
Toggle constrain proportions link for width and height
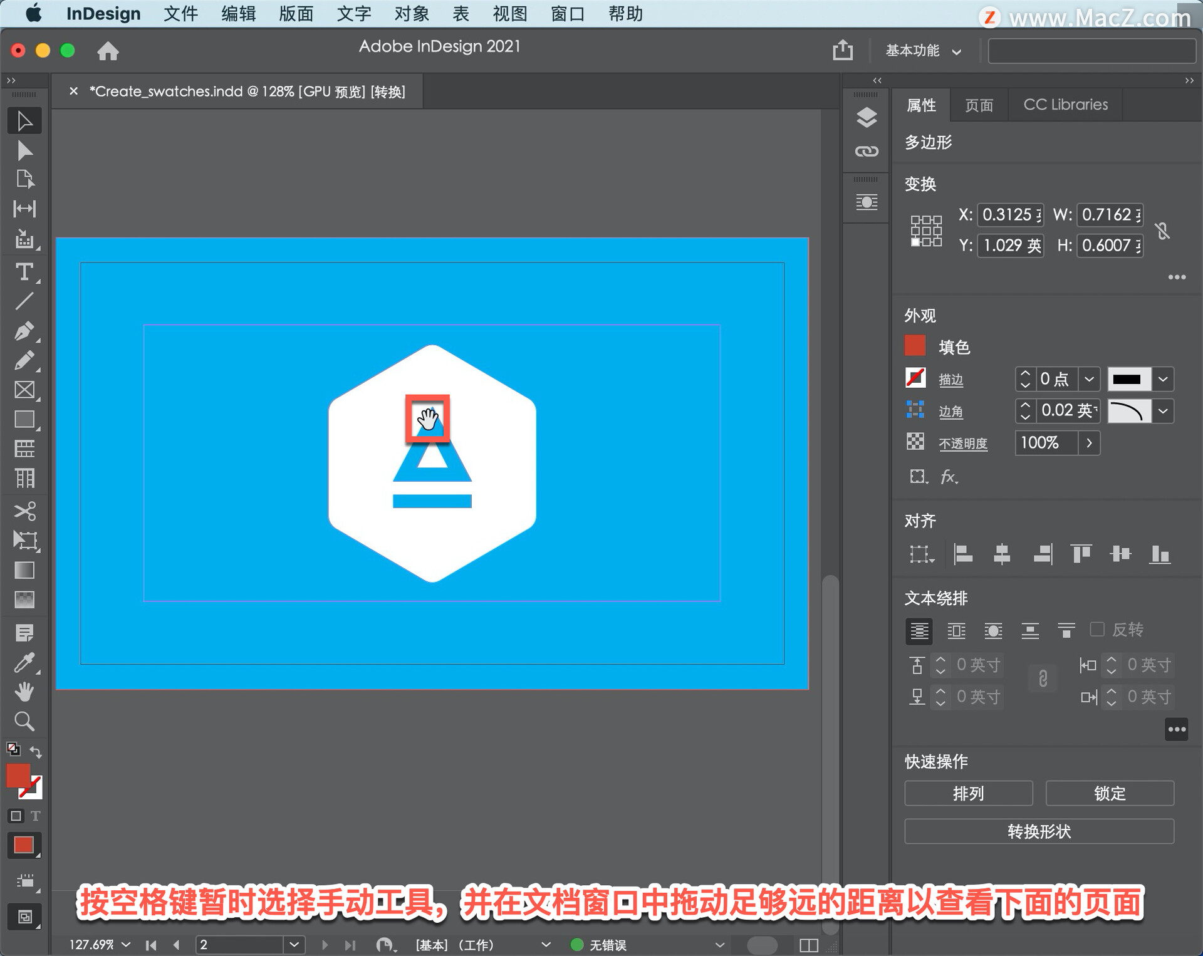1163,231
